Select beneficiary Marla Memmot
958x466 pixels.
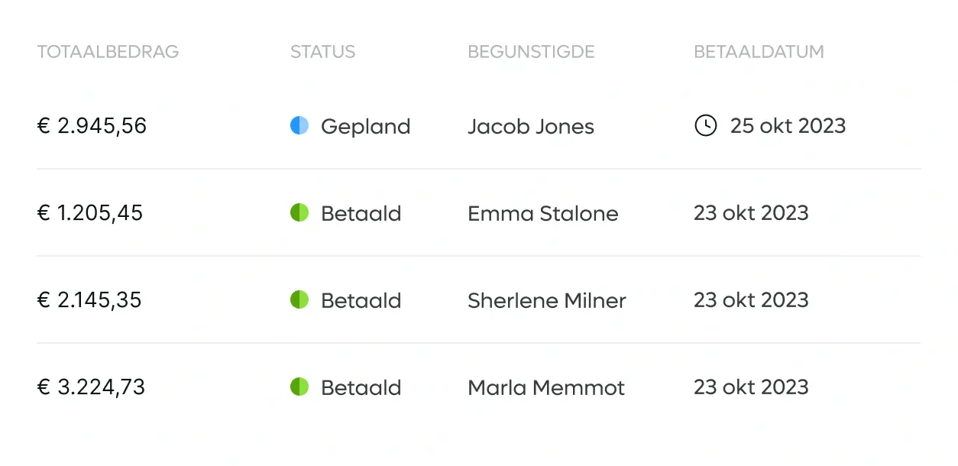546,387
